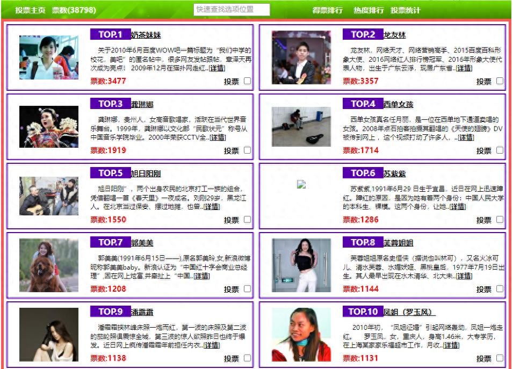Image resolution: width=513 pixels, height=369 pixels.
Task: Click the quick search input field
Action: click(232, 10)
